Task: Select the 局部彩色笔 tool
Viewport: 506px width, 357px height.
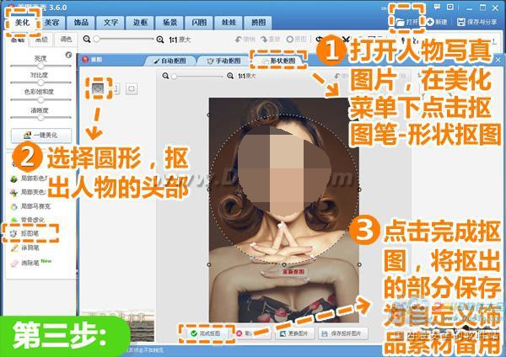Action: [x=30, y=178]
